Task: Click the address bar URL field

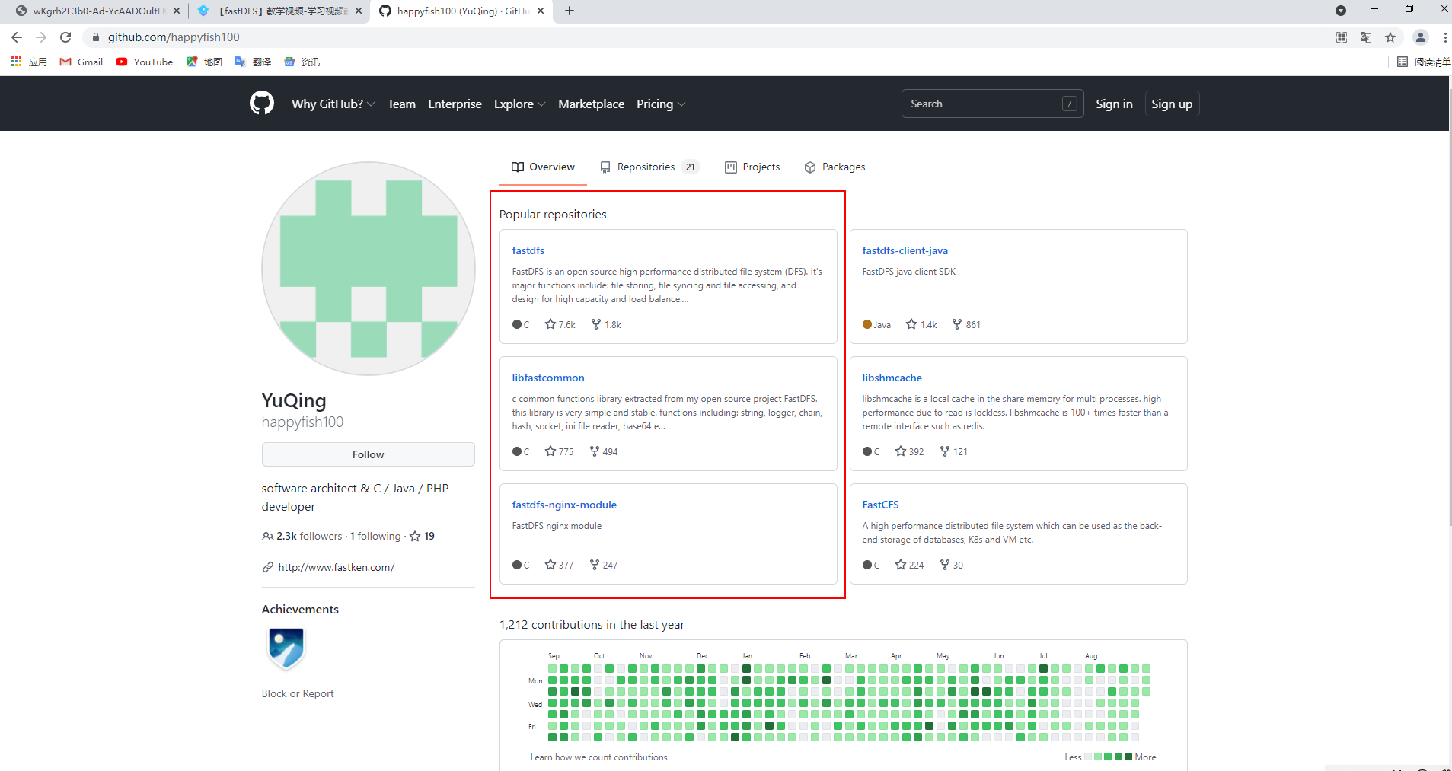Action: click(708, 37)
